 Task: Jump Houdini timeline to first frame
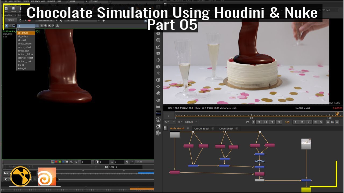6,173
